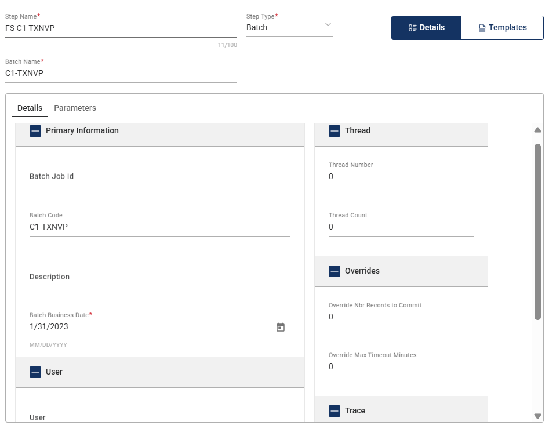The image size is (549, 429).
Task: Click the Batch Name field
Action: [x=121, y=73]
